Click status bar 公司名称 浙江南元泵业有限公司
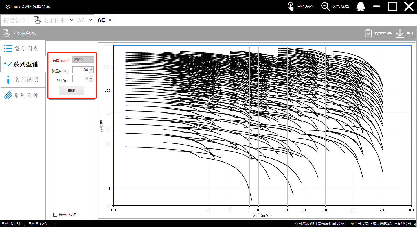The width and height of the screenshot is (417, 227). coord(320,224)
